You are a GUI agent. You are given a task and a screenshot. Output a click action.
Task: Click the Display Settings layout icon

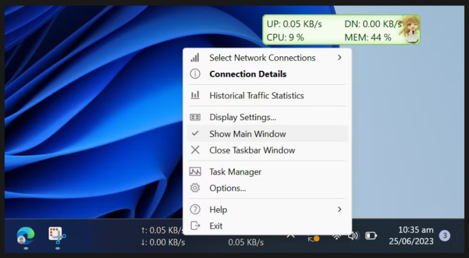point(195,117)
